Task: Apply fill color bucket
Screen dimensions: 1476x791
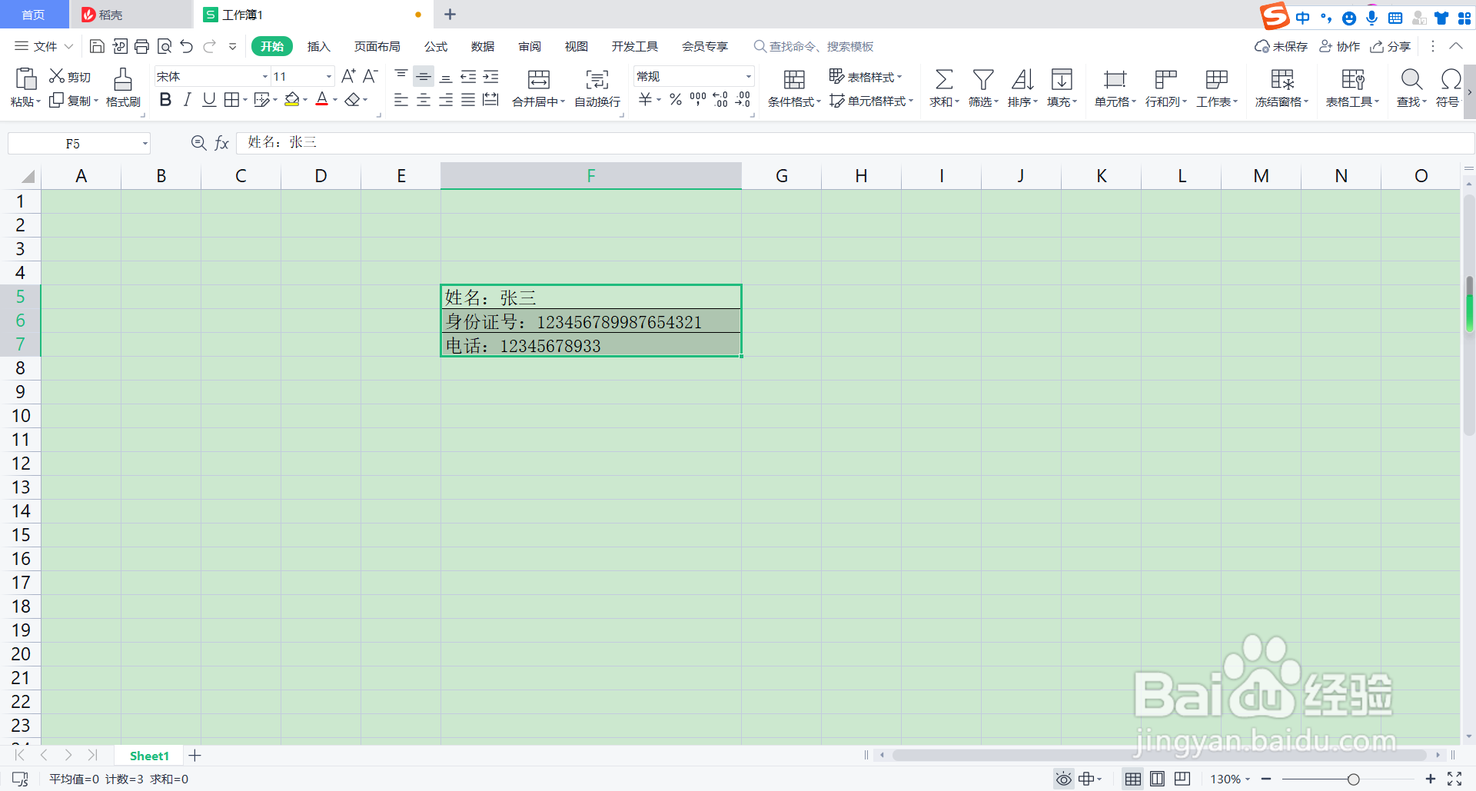Action: click(x=292, y=100)
